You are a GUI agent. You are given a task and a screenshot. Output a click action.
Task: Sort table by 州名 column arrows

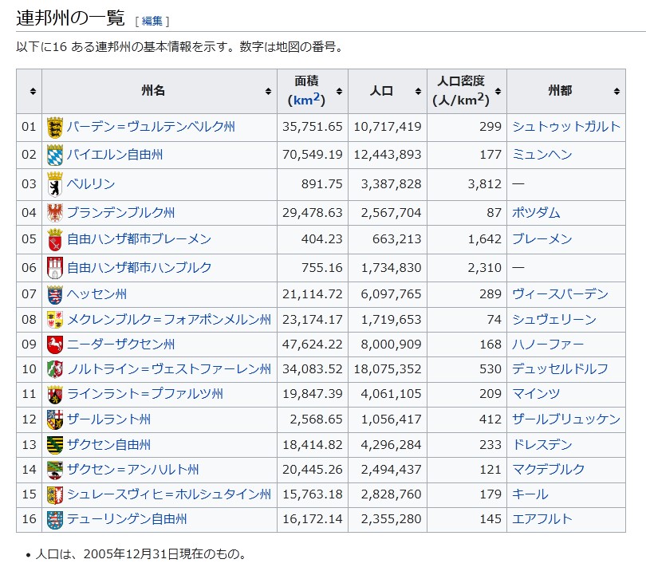pyautogui.click(x=268, y=92)
